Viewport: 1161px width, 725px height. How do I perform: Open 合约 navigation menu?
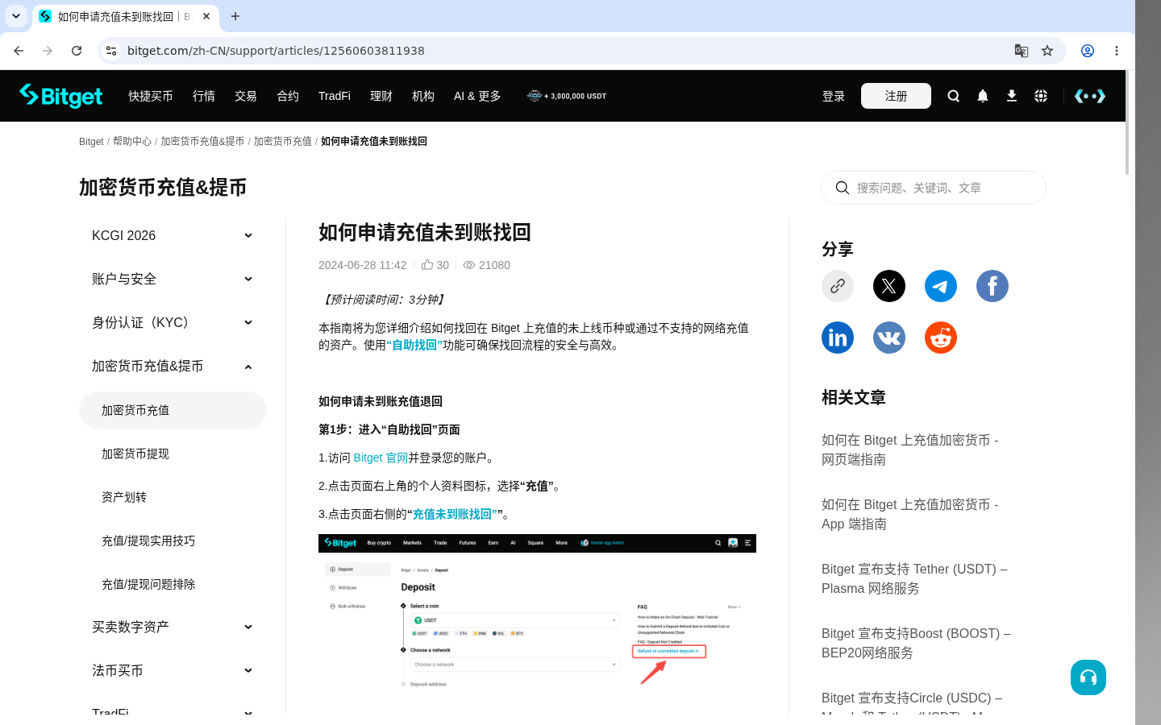pos(288,96)
